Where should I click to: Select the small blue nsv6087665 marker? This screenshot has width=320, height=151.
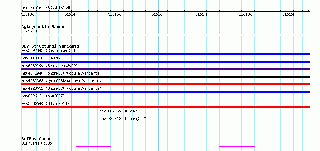pyautogui.click(x=100, y=115)
